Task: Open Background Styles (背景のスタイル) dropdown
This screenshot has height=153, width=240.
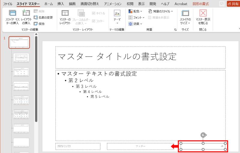Action: click(x=160, y=11)
